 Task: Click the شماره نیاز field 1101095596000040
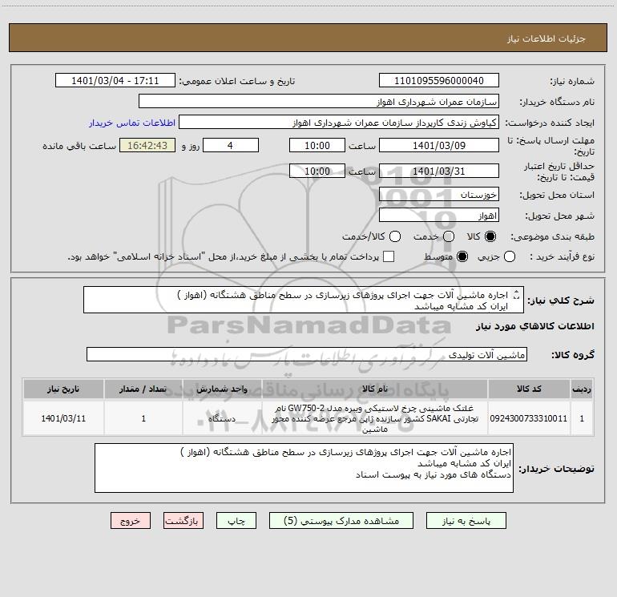[x=439, y=81]
